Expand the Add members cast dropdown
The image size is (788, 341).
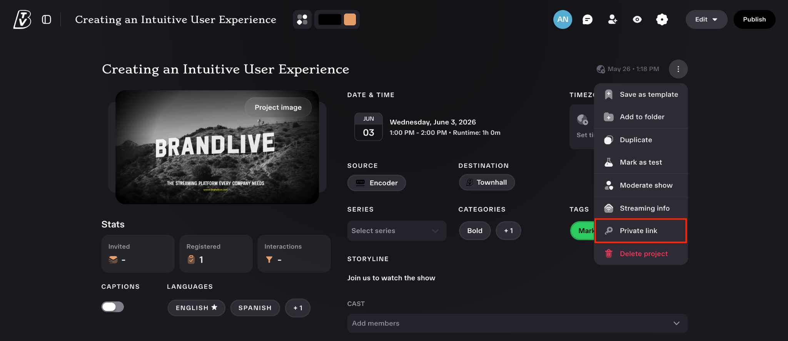point(517,323)
